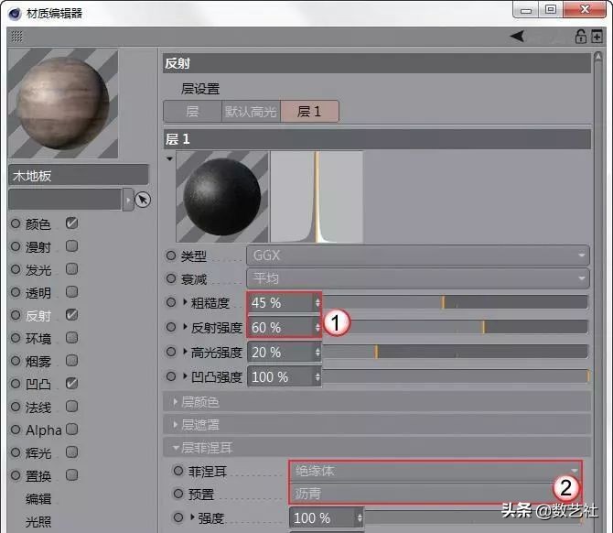Toggle the lock icon in the header

click(x=580, y=37)
